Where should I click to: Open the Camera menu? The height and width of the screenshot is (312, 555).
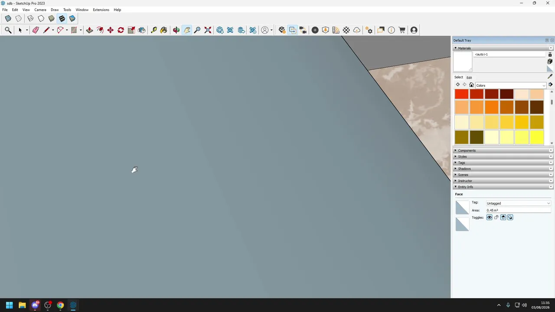[x=40, y=10]
